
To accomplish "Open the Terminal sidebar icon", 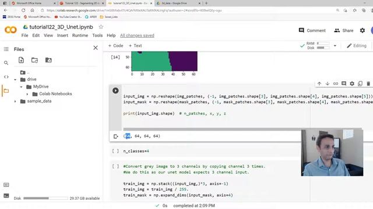I will coord(6,196).
